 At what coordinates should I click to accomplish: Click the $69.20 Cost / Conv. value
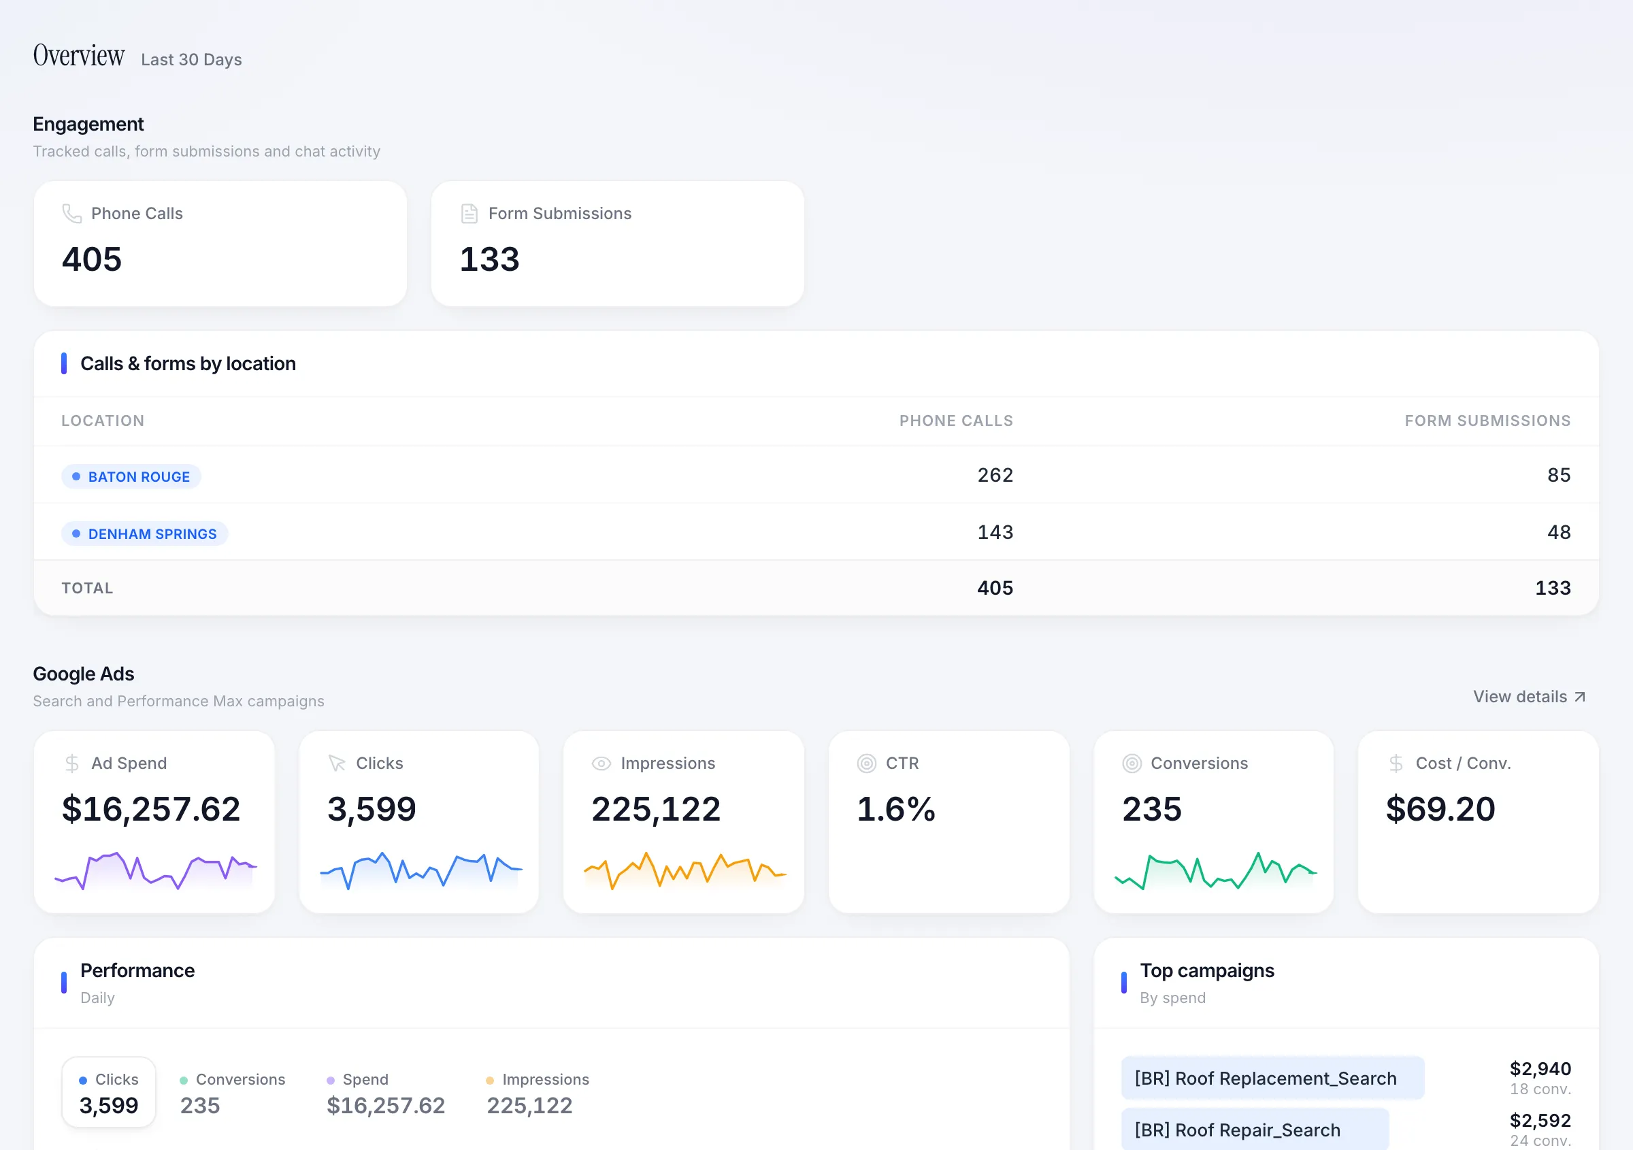coord(1440,808)
